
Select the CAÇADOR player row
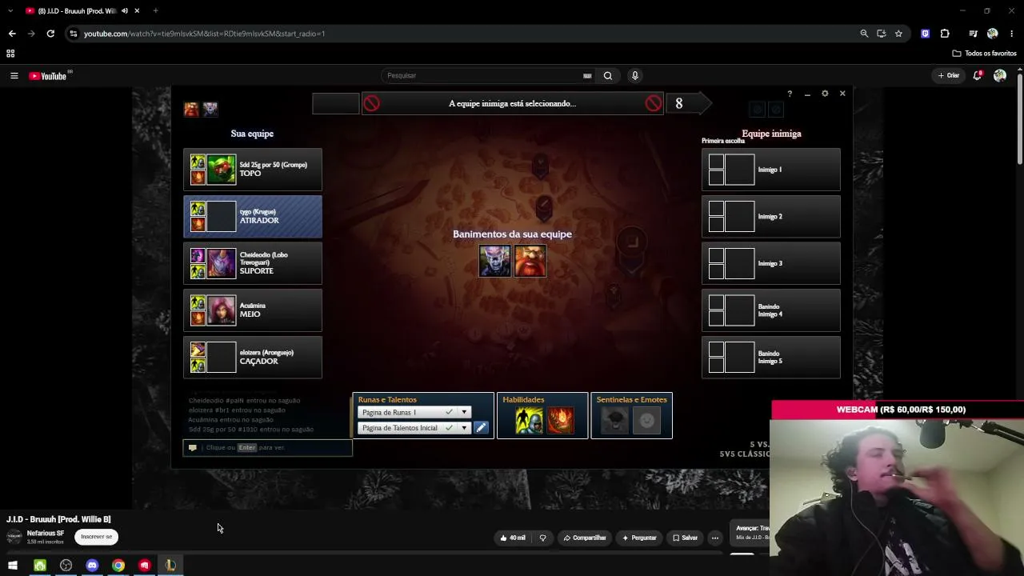253,358
